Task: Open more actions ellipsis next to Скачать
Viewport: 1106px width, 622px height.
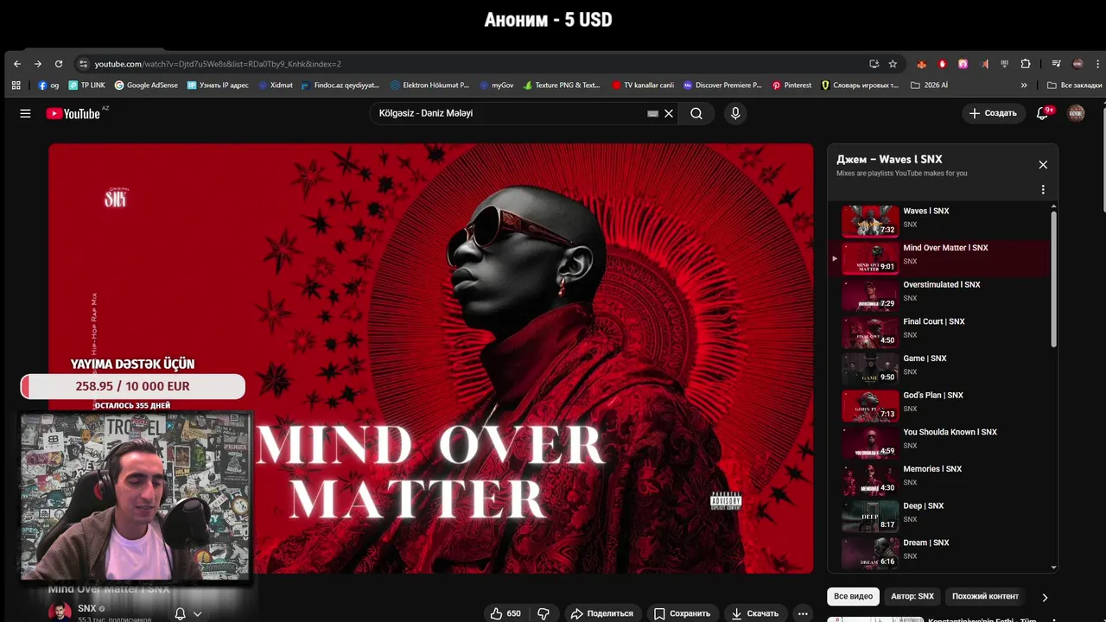Action: point(803,613)
